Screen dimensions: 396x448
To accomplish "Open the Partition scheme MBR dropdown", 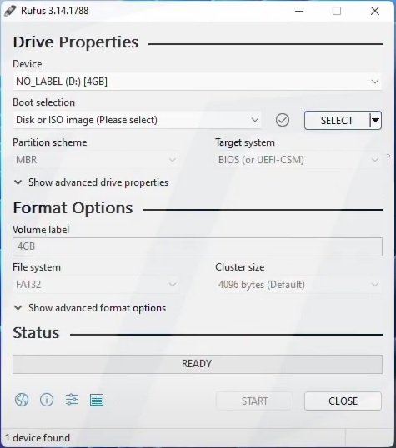I will (x=96, y=160).
